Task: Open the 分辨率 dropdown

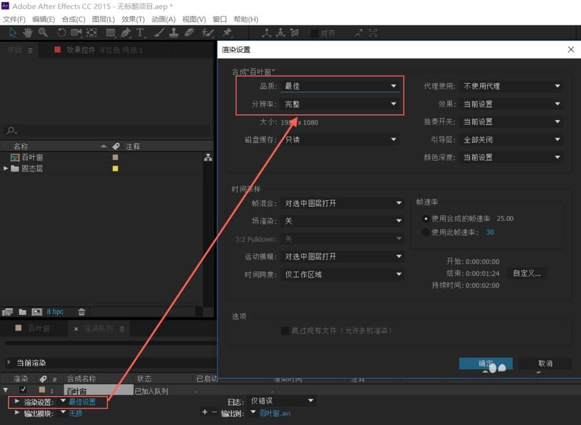Action: click(x=340, y=104)
